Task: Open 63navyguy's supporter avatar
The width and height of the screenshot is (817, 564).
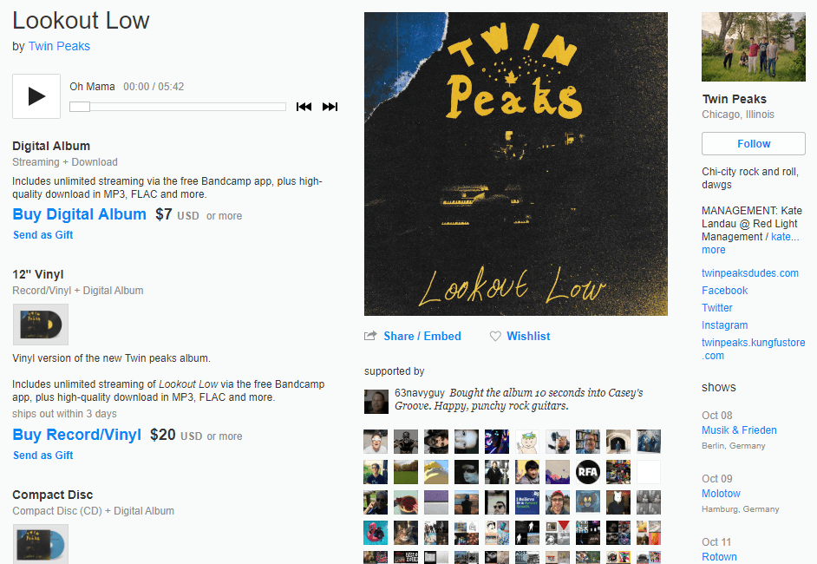Action: tap(376, 402)
